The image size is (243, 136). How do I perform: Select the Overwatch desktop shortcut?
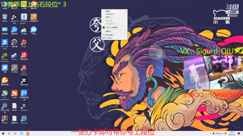(14, 43)
